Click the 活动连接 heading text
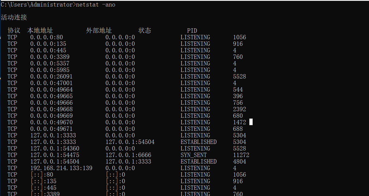Image resolution: width=369 pixels, height=196 pixels. click(14, 18)
